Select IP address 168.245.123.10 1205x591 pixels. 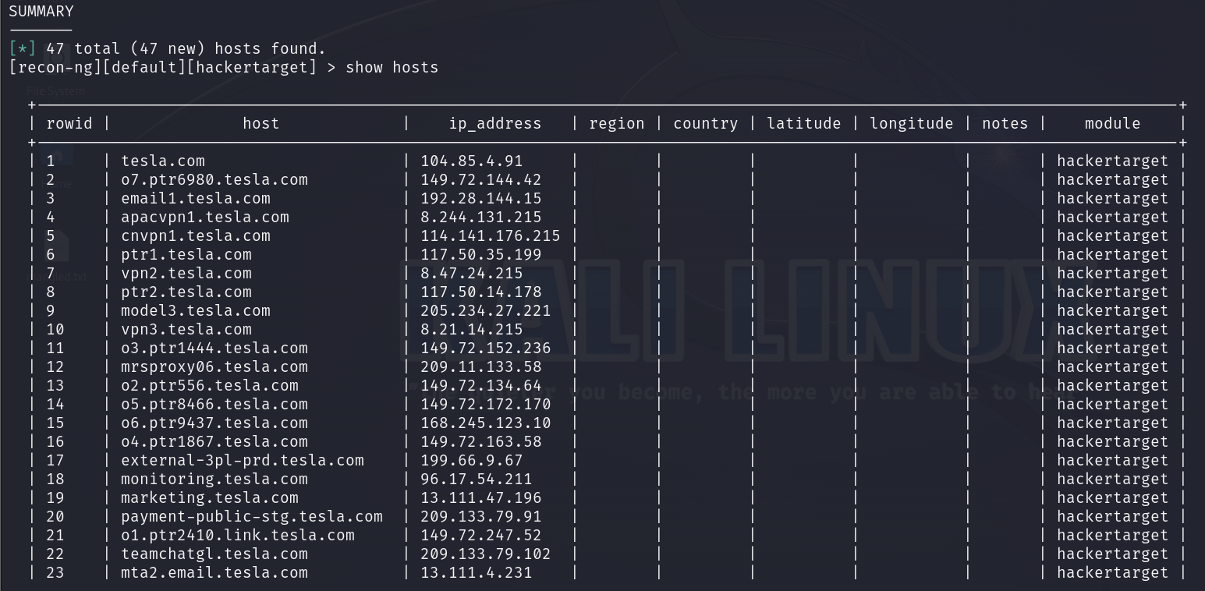click(486, 423)
